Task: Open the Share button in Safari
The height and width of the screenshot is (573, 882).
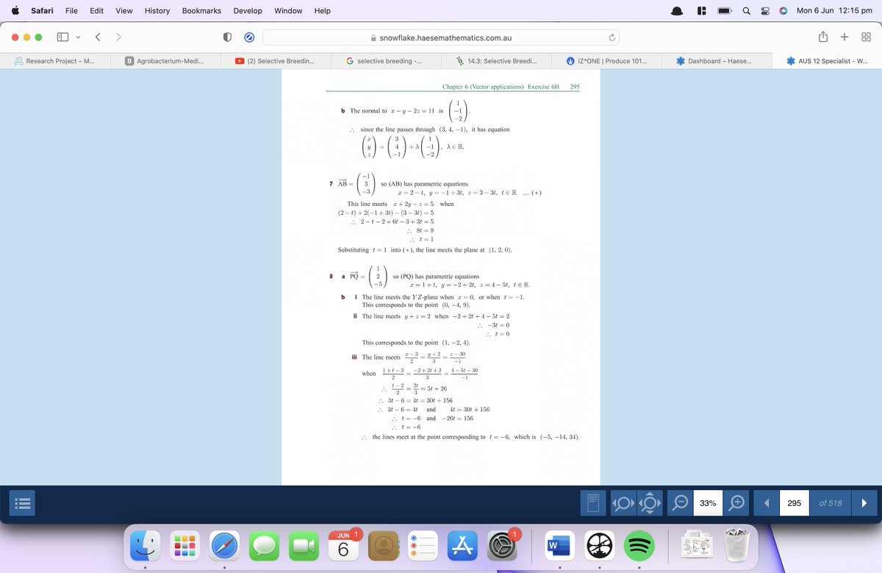Action: (x=825, y=37)
